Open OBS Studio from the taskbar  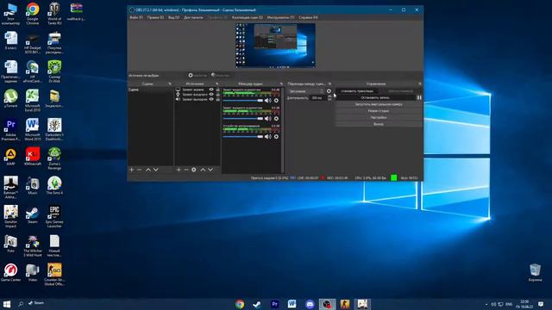click(327, 304)
